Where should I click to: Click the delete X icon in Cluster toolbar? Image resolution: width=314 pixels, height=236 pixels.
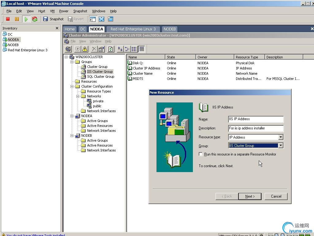coord(94,49)
